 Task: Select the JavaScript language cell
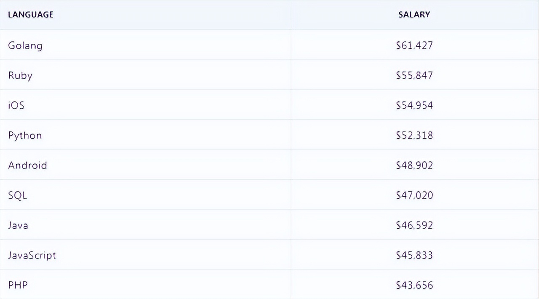pos(32,255)
